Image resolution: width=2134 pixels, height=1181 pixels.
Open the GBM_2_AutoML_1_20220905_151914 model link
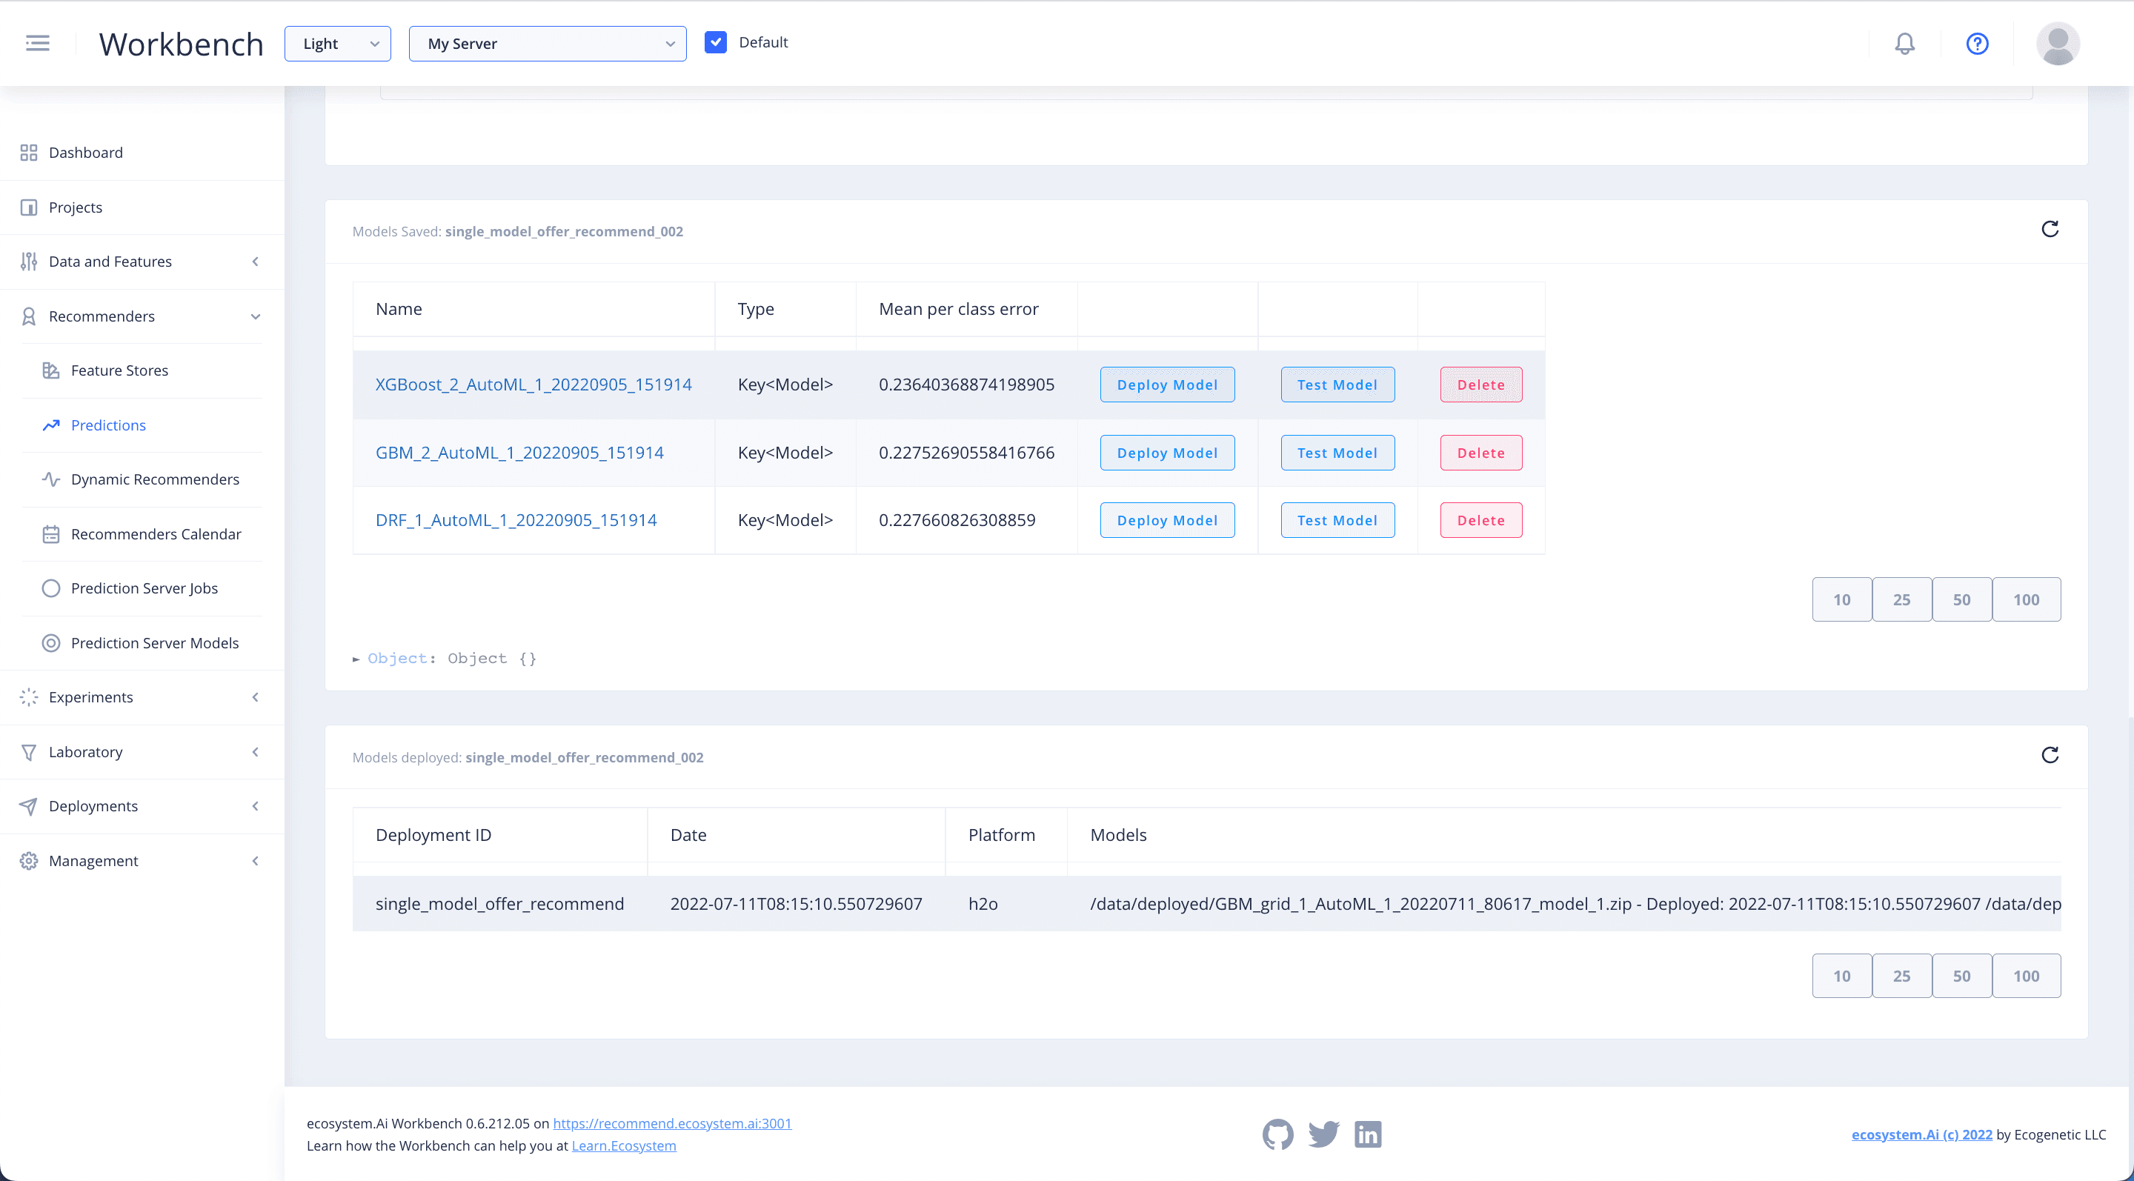[x=519, y=453]
